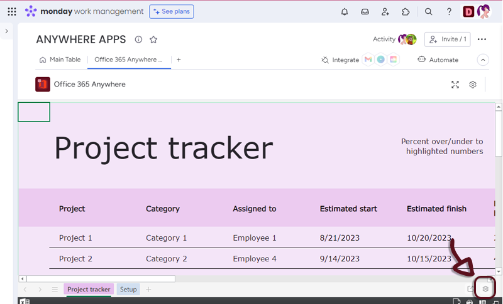
Task: Click the See plans button
Action: click(172, 11)
